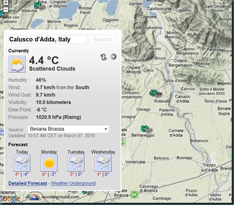Click the wunderground.com logo
This screenshot has width=234, height=205.
click(x=52, y=197)
